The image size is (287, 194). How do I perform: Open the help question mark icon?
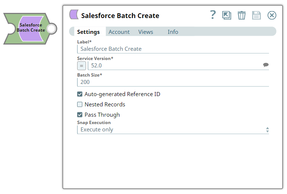213,15
